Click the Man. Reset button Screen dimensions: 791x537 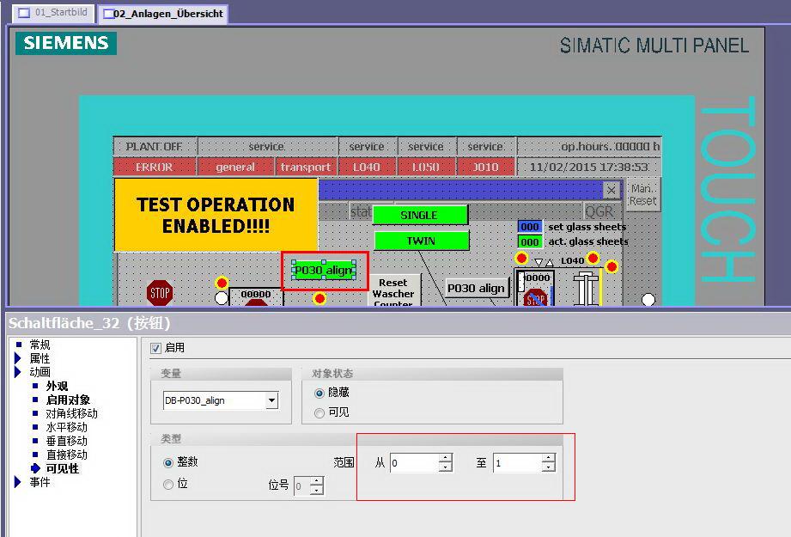click(643, 195)
